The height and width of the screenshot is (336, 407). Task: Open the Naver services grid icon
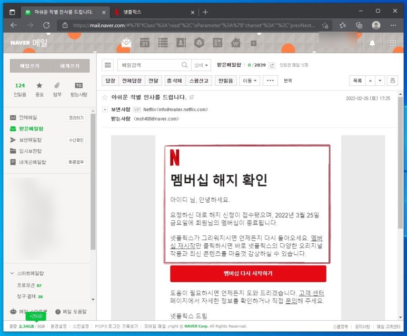(x=393, y=43)
